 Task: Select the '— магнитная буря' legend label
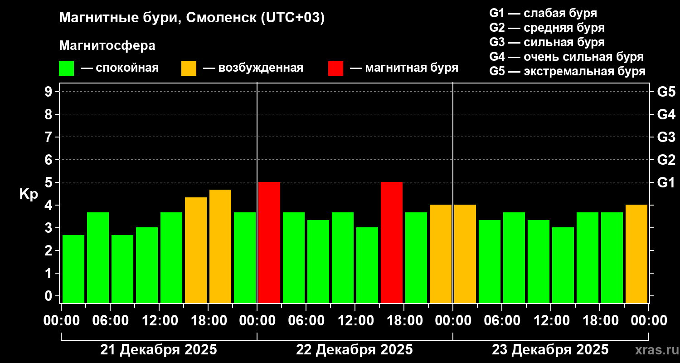404,68
